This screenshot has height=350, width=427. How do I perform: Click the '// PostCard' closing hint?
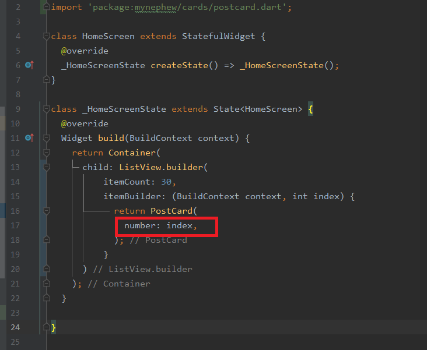point(158,240)
